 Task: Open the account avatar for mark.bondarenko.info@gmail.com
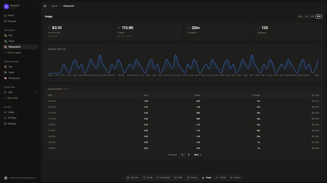coord(5,178)
